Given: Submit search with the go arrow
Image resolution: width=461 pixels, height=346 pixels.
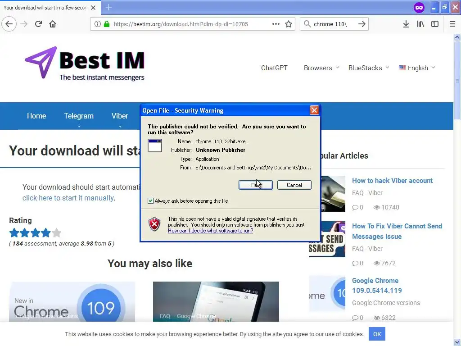Looking at the screenshot, I should coord(362,24).
